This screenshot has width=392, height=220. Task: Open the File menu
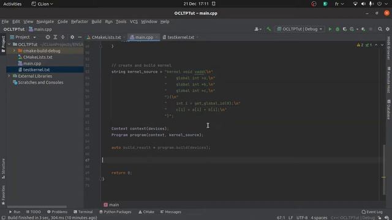click(x=5, y=22)
